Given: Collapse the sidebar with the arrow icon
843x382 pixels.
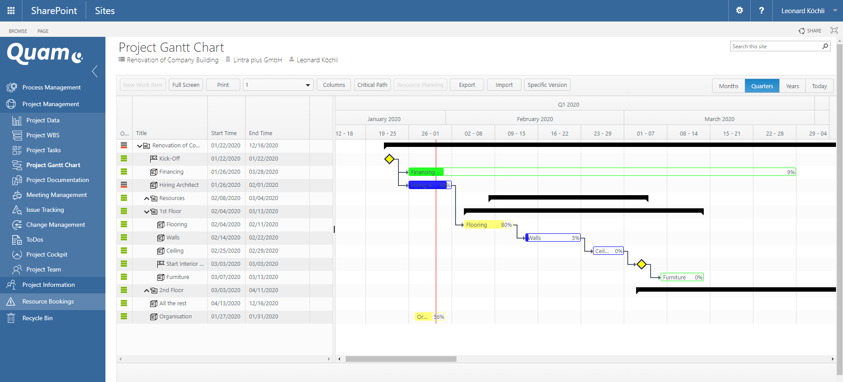Looking at the screenshot, I should (x=95, y=71).
